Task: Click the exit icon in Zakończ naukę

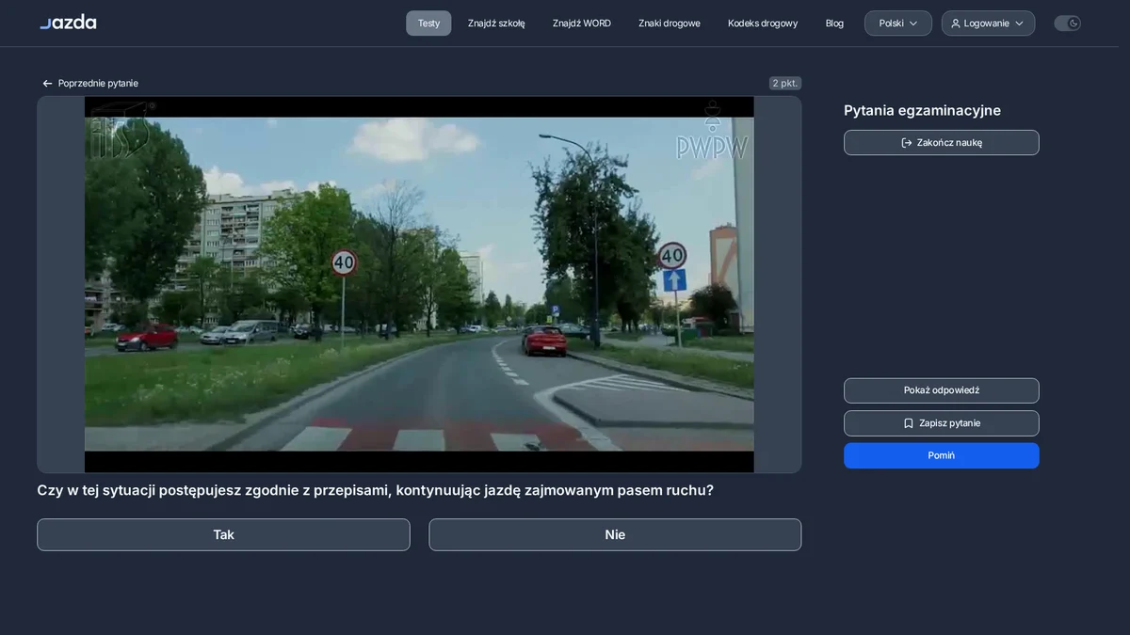Action: click(907, 143)
